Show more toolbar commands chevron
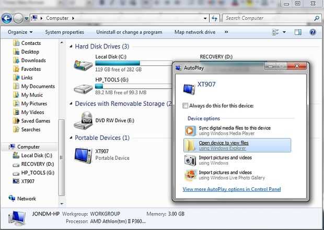 [x=226, y=32]
